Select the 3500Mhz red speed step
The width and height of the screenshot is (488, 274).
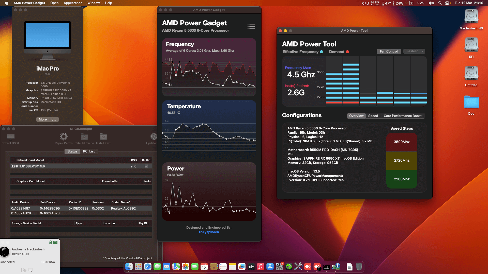pos(402,142)
